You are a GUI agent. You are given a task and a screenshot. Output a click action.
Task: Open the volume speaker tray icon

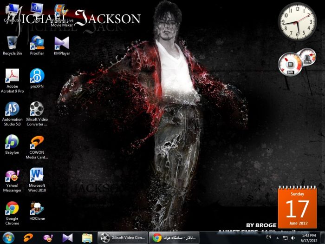[293, 238]
